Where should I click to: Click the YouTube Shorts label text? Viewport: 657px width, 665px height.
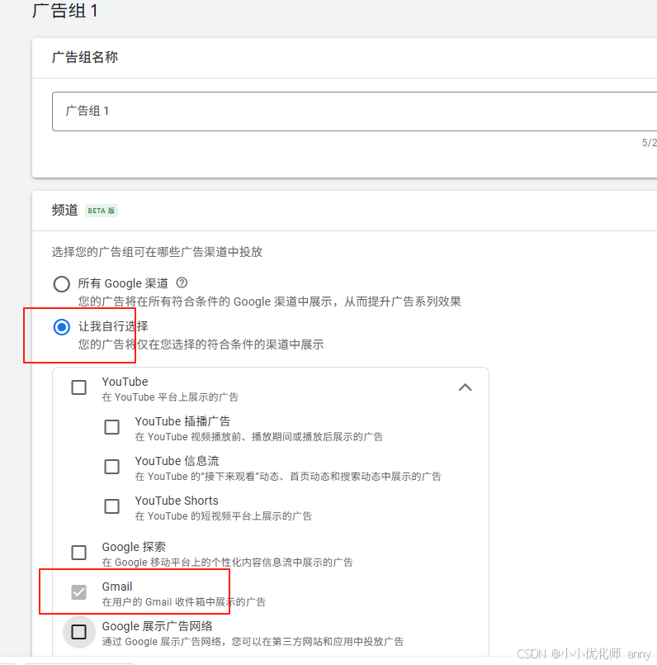177,501
